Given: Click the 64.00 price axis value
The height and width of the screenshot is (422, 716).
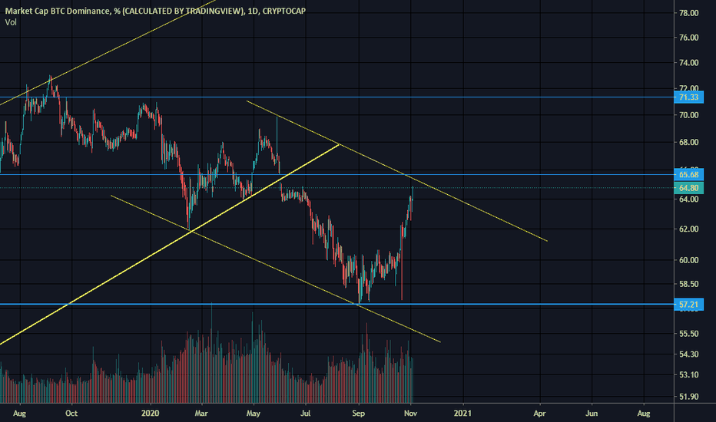Looking at the screenshot, I should [688, 199].
